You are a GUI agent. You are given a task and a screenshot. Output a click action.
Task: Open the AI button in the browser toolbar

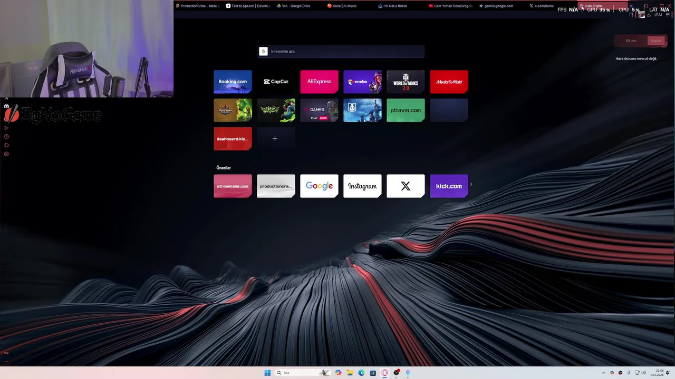658,15
